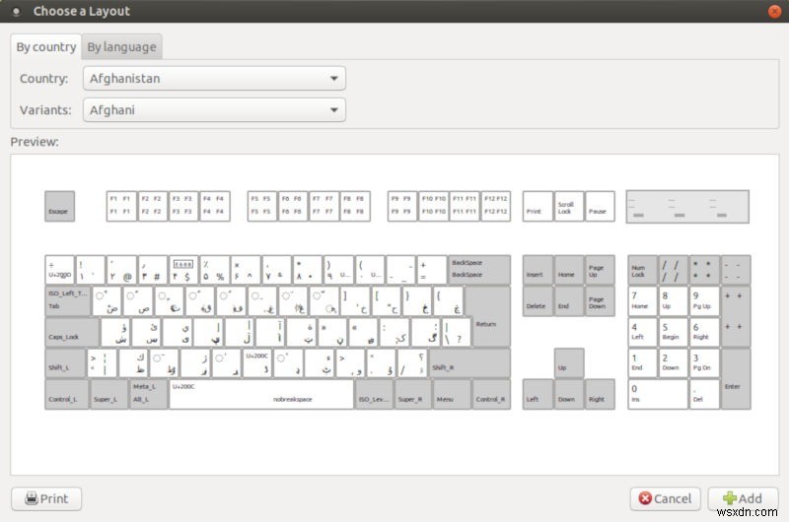The image size is (789, 522).
Task: Click the Home key in preview
Action: pyautogui.click(x=569, y=270)
